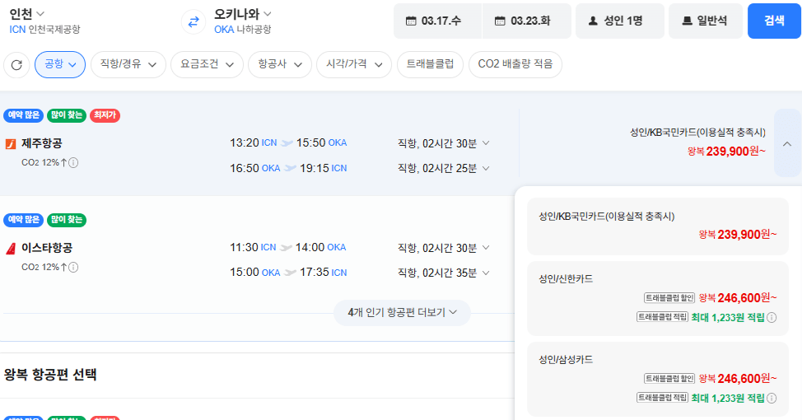Click ICN 인천국제공항 airport text
Screen dimensions: 802x420
point(44,30)
